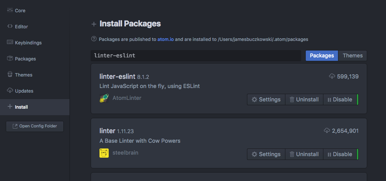
Task: Click the package search input field
Action: pos(196,55)
